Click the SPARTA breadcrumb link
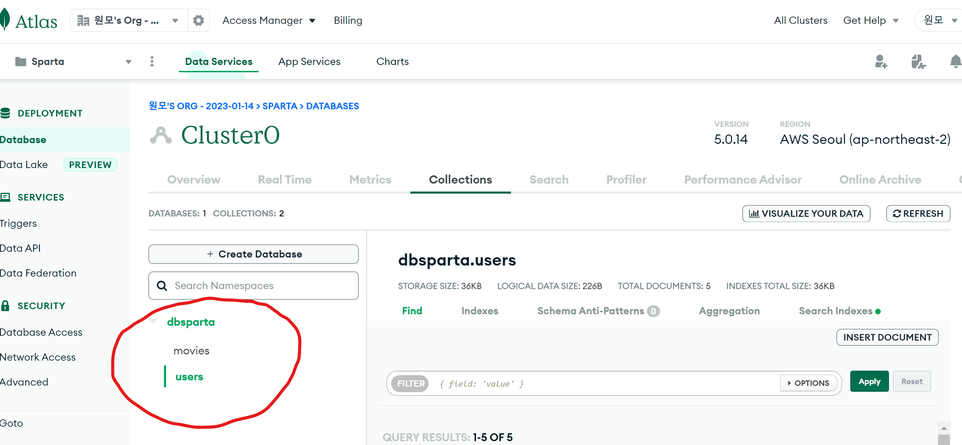 [280, 106]
